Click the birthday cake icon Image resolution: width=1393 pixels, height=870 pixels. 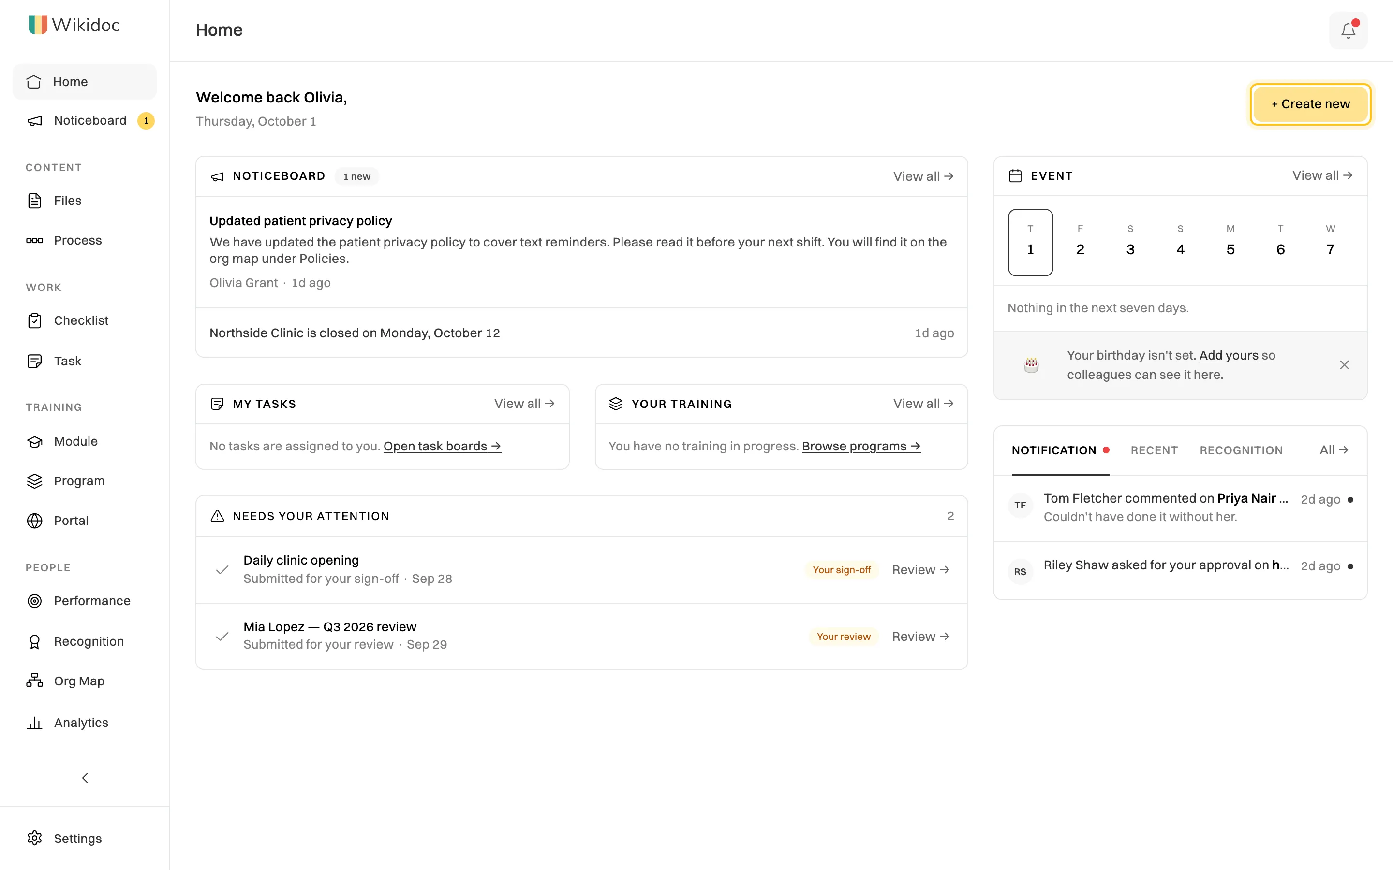coord(1031,365)
